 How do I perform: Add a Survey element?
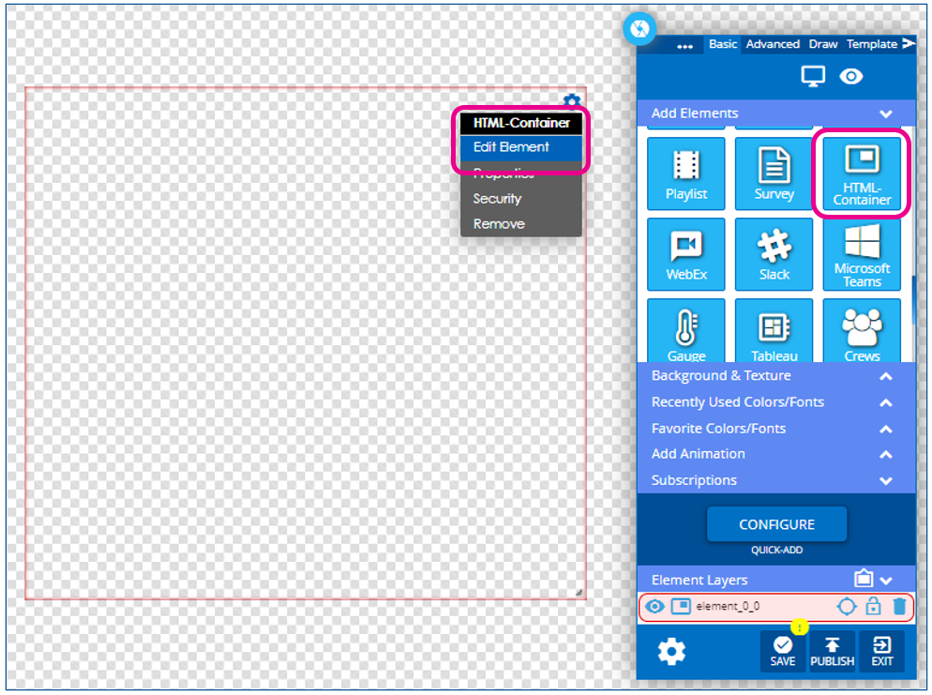(x=774, y=174)
